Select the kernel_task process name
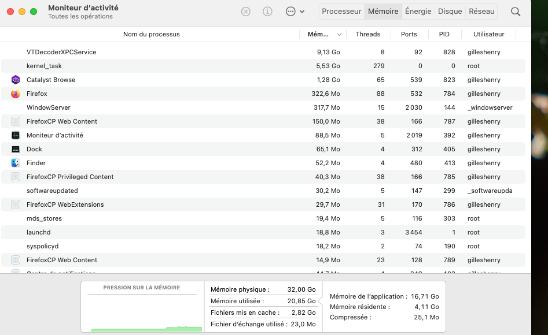548x335 pixels. [x=44, y=66]
